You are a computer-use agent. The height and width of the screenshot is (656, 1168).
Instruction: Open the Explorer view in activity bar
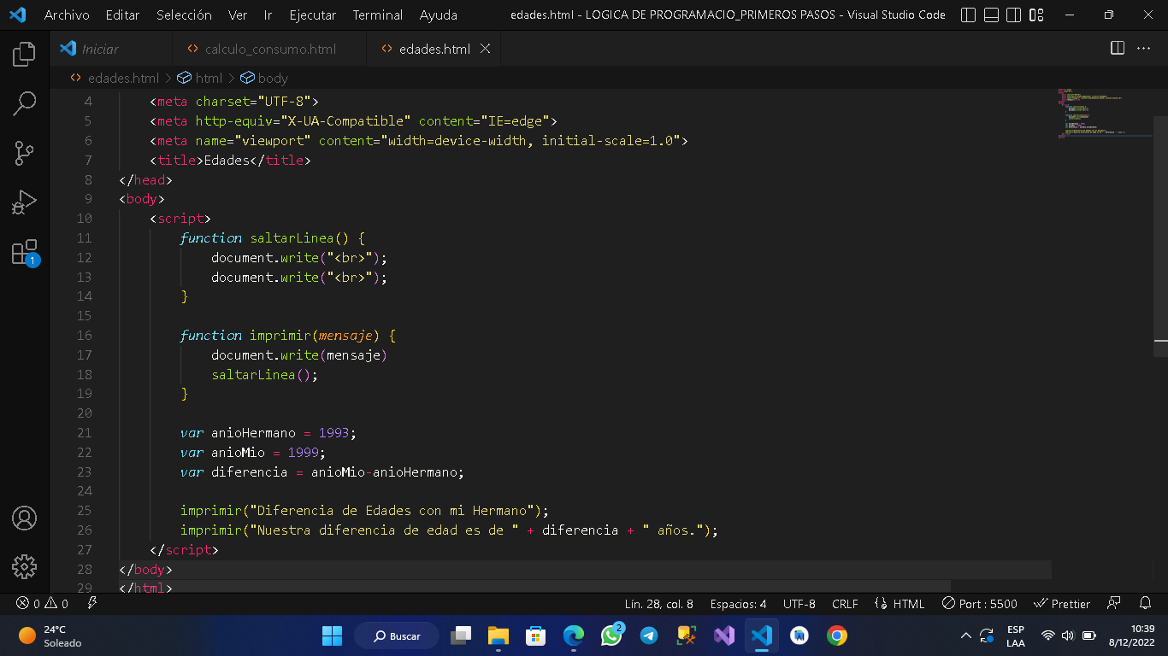(24, 55)
